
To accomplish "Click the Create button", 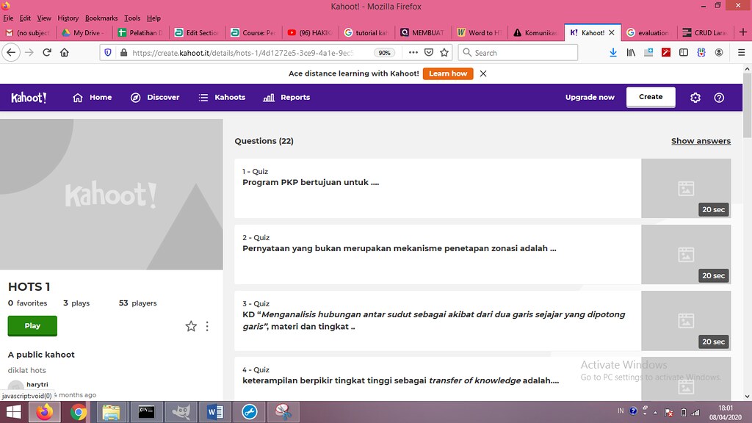I will coord(651,97).
